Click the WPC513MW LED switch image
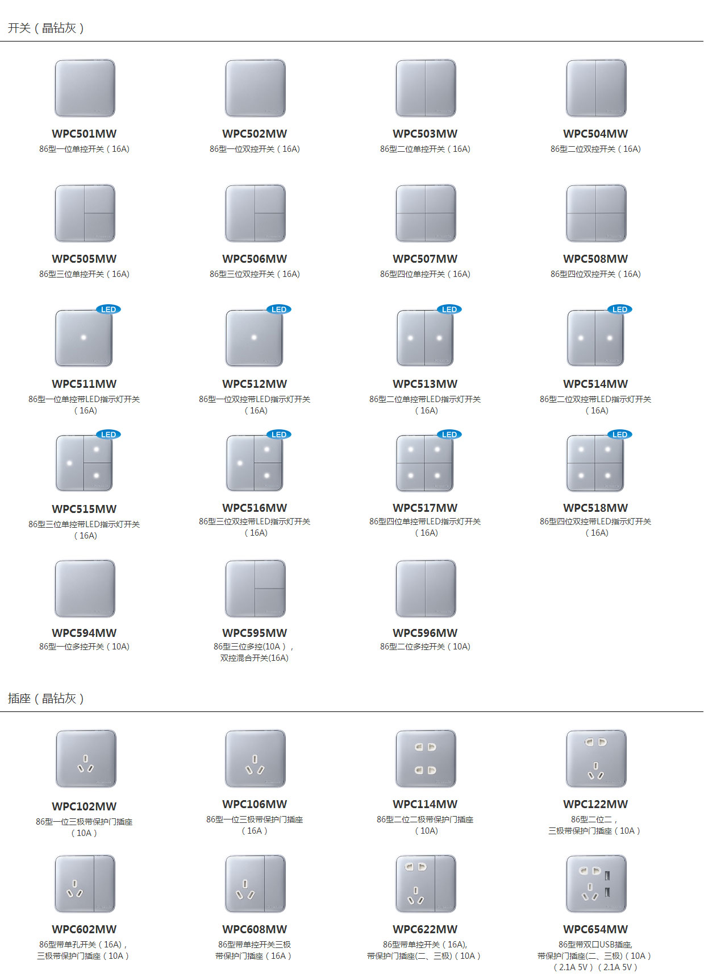This screenshot has height=977, width=704. click(425, 338)
